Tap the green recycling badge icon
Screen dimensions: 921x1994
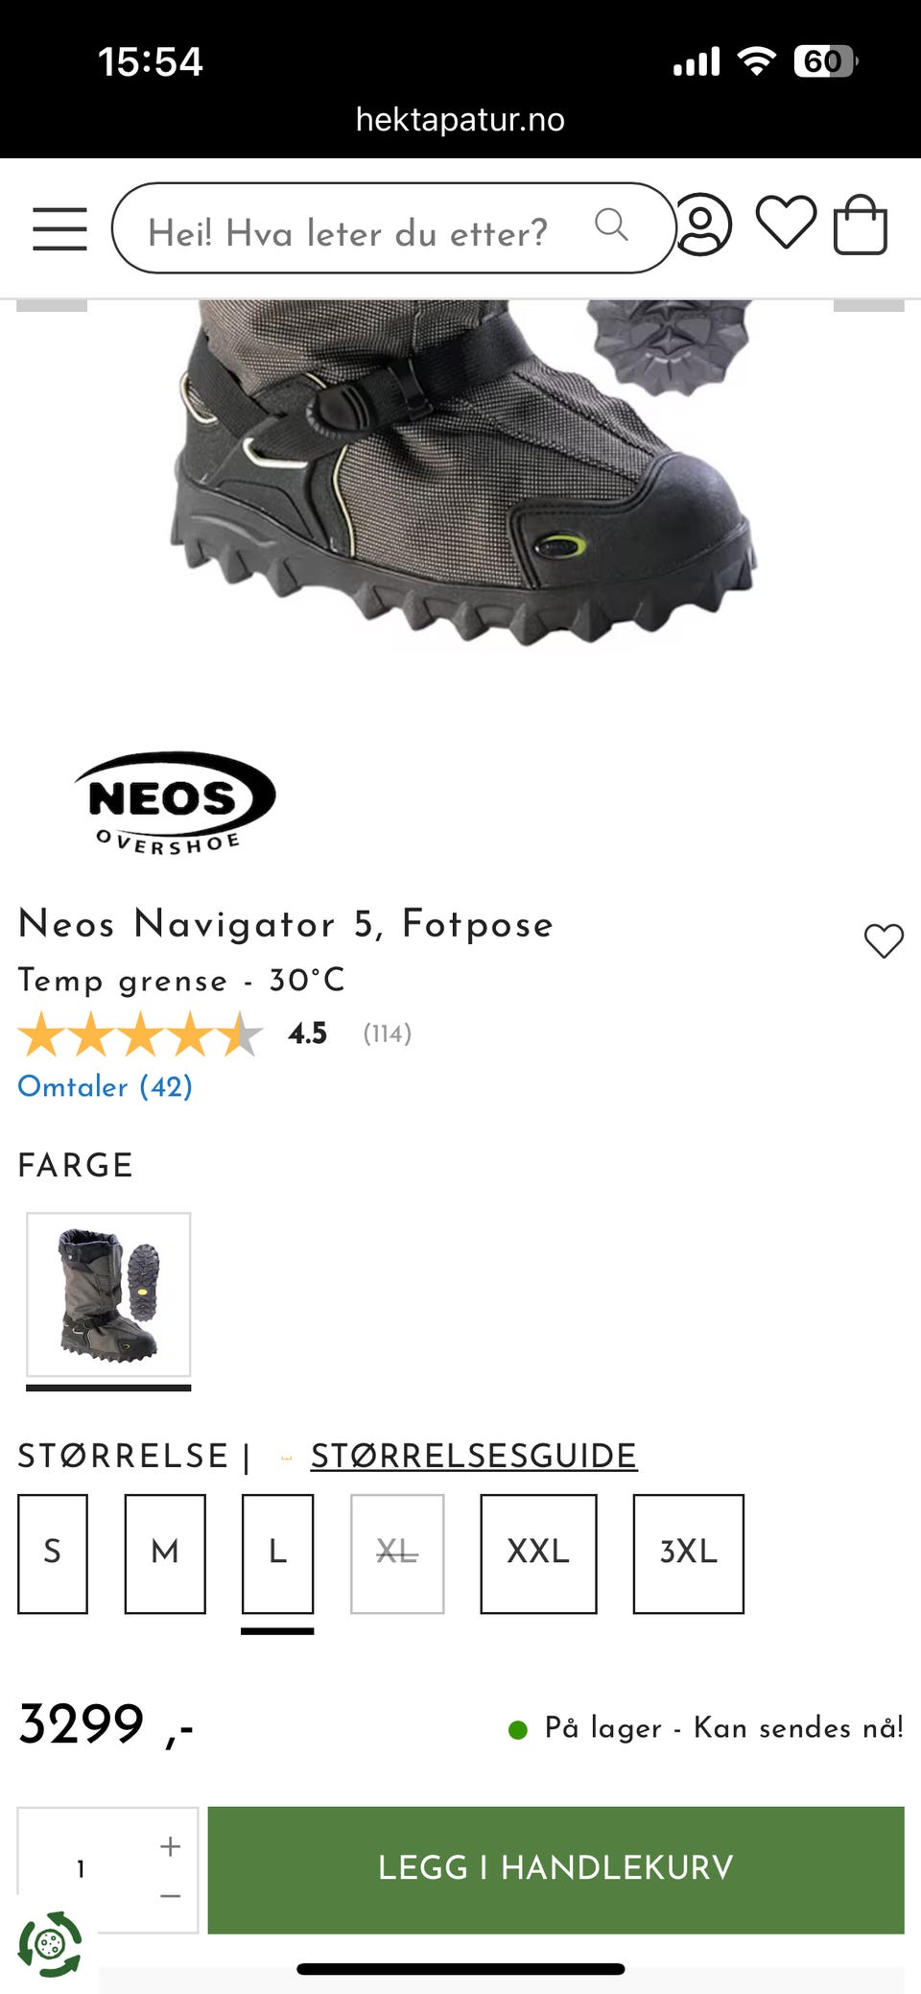[50, 1944]
